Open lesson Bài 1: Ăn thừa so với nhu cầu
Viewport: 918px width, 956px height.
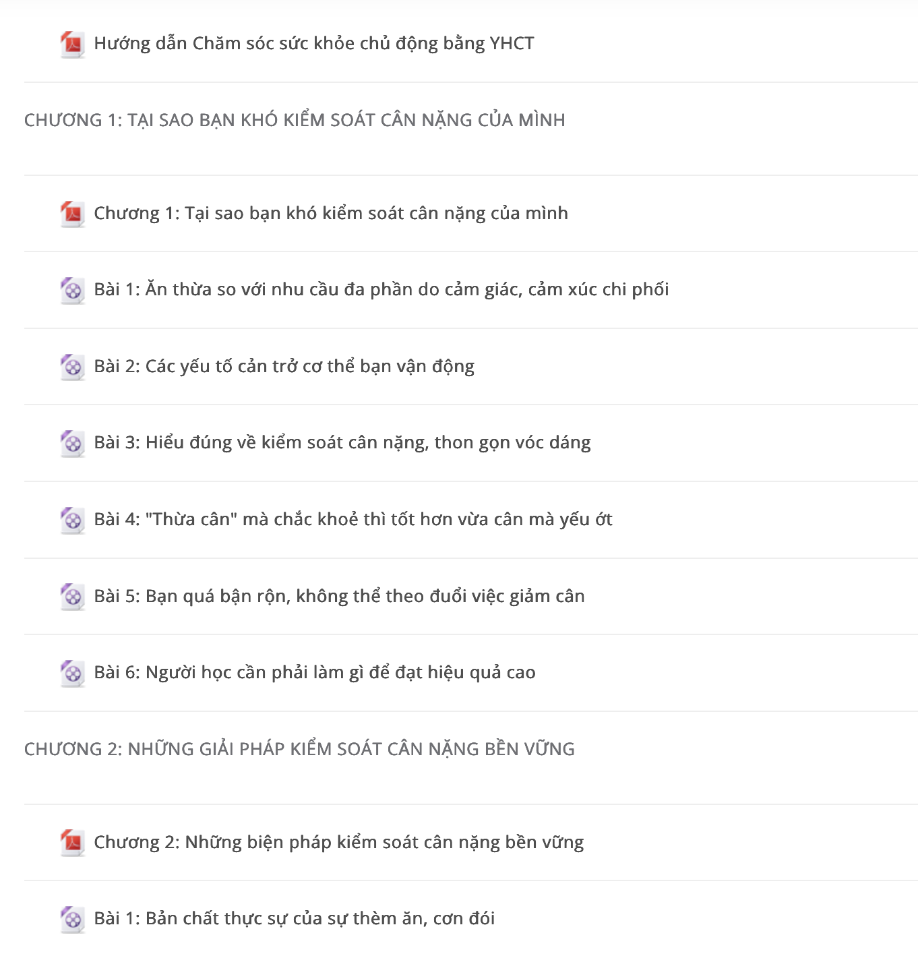coord(381,290)
